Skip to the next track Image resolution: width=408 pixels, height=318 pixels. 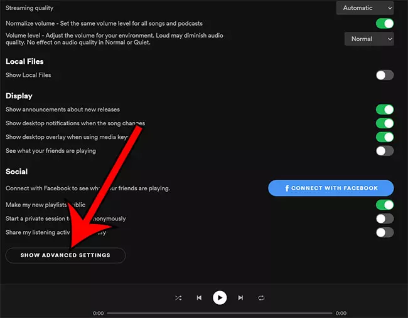coord(240,298)
